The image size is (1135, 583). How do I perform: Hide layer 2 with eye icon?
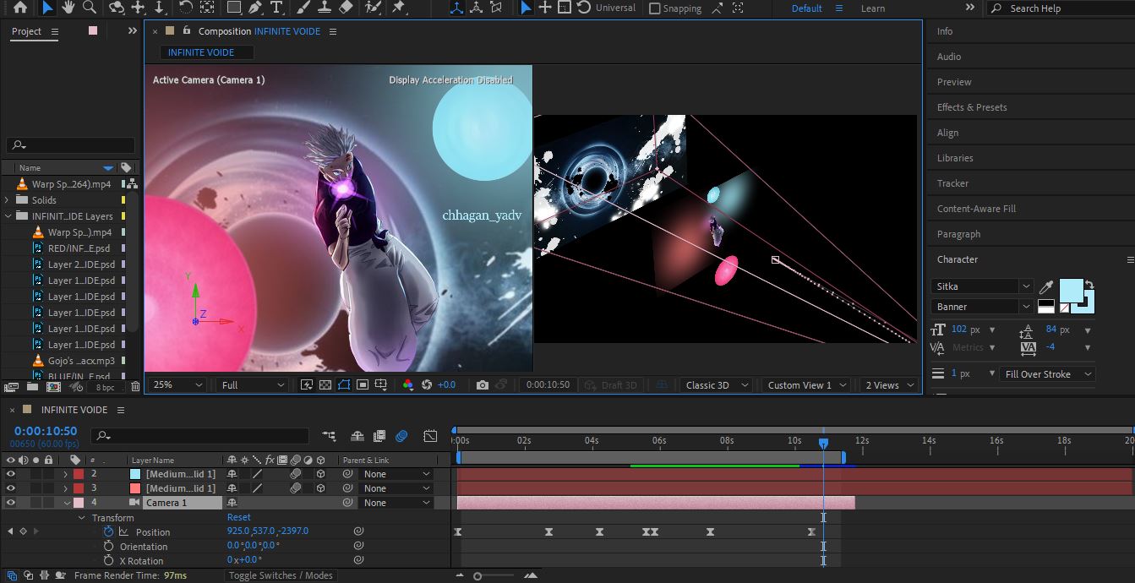tap(11, 474)
